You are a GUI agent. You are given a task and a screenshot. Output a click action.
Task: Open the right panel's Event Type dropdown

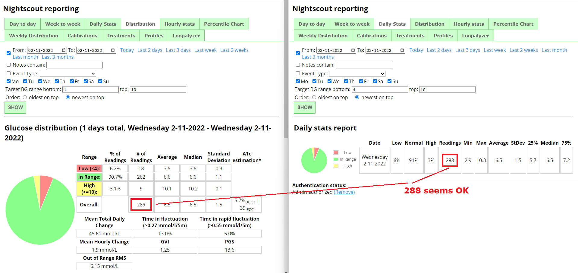(357, 74)
